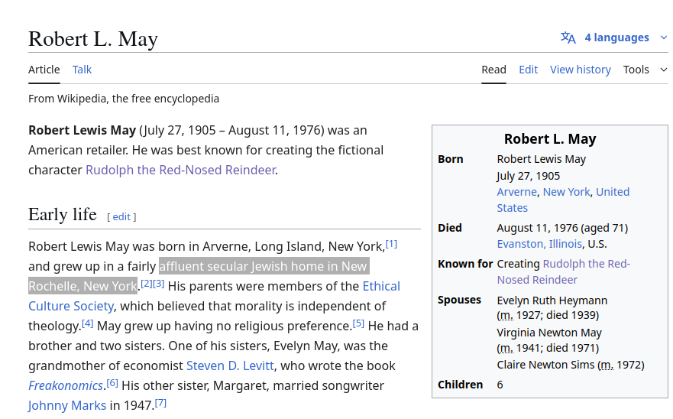The image size is (673, 419).
Task: Click the page title Robert L. May
Action: (93, 39)
